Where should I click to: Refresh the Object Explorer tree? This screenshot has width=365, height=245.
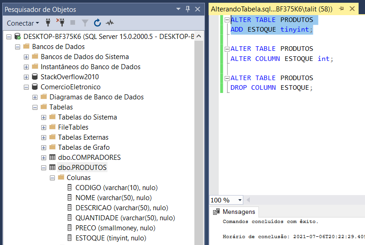pos(97,23)
